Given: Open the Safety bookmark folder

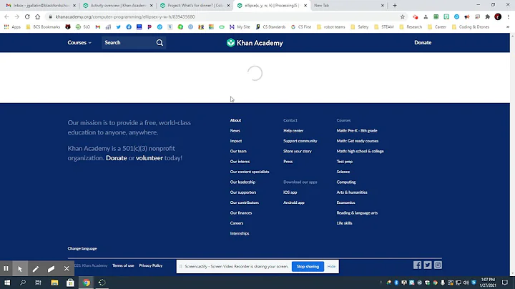Looking at the screenshot, I should pos(359,27).
